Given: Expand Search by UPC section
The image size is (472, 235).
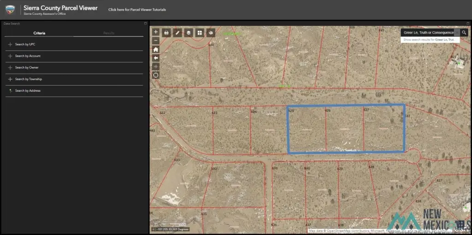Looking at the screenshot, I should pyautogui.click(x=25, y=44).
